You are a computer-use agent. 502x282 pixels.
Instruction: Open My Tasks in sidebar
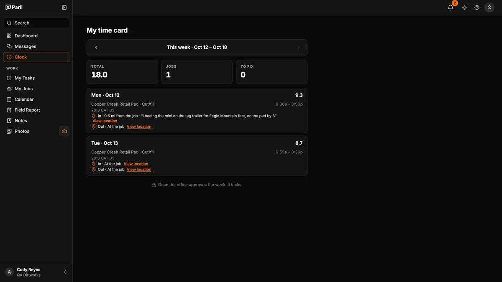tap(36, 78)
